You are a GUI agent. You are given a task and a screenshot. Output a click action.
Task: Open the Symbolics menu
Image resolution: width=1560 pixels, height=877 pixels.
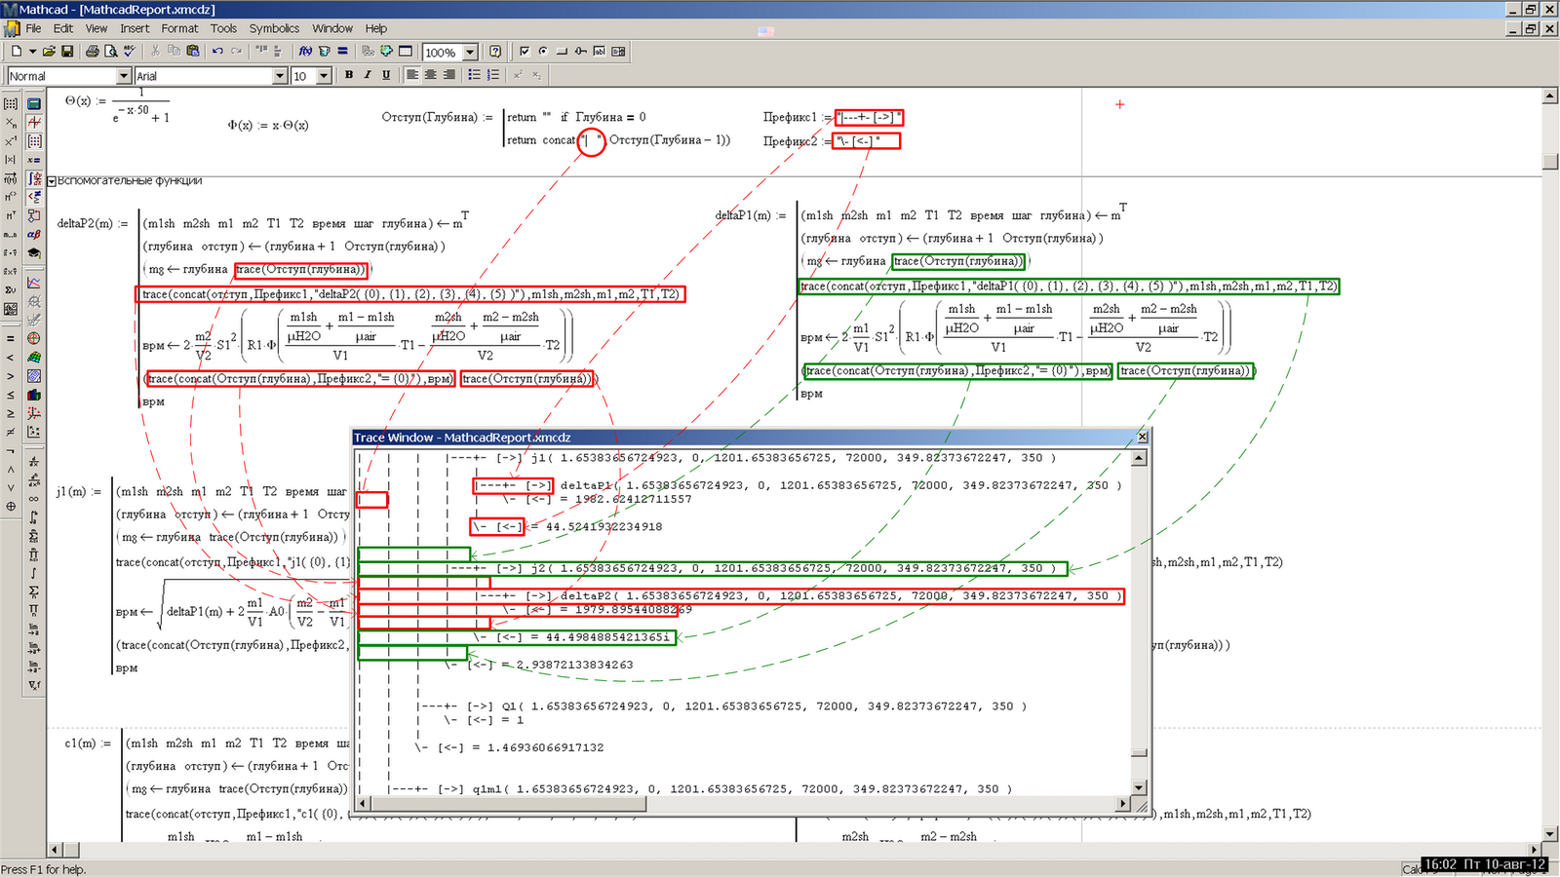274,28
